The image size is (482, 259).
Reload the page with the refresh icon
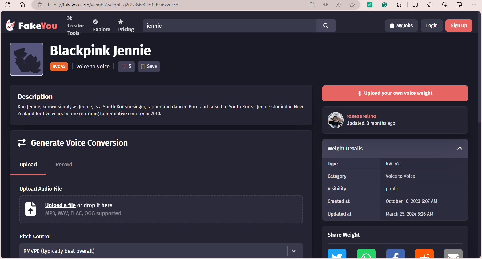pos(7,5)
